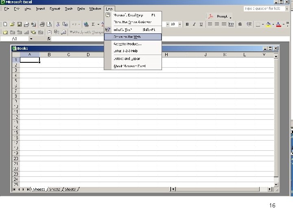Click the Copy icon
293x220 pixels.
(65, 24)
